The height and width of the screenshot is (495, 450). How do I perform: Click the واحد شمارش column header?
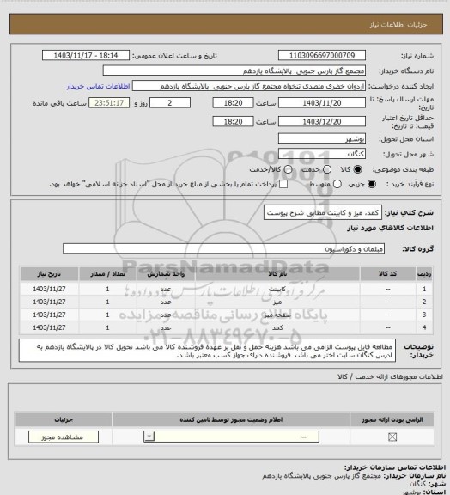(166, 273)
